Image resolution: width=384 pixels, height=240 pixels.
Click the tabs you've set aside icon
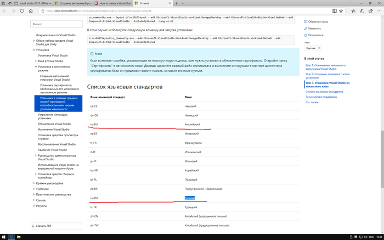click(x=3, y=3)
